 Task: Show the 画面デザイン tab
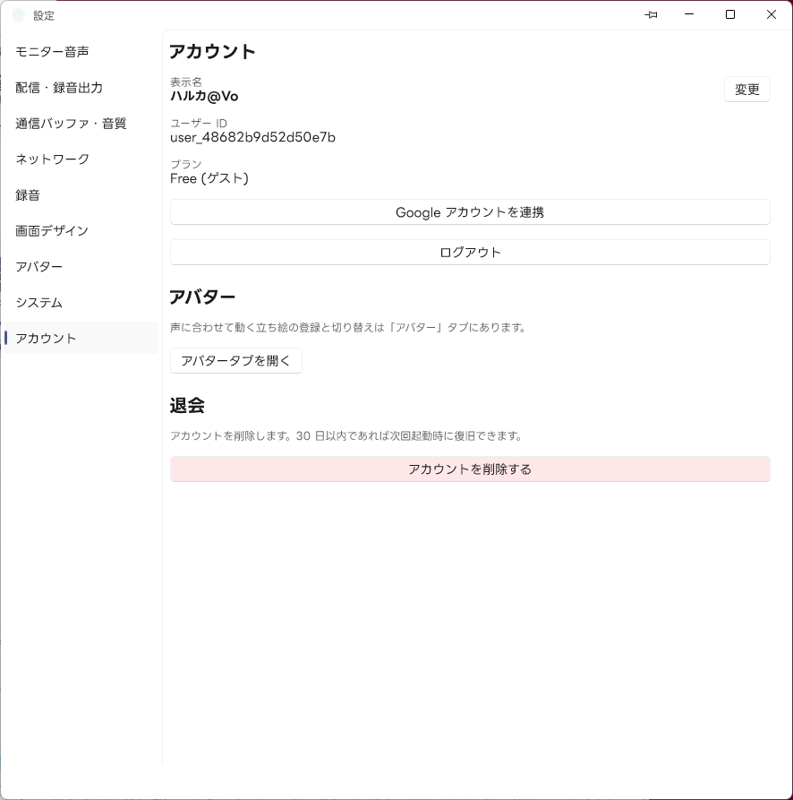(x=81, y=230)
